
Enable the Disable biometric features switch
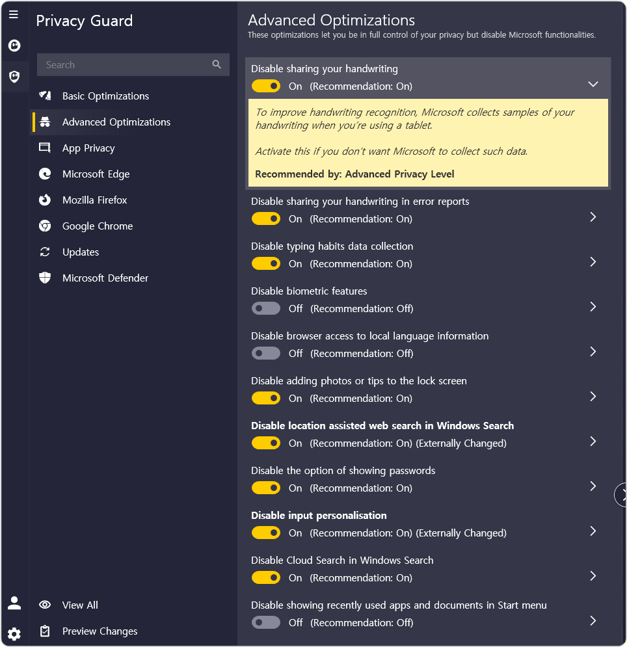tap(266, 308)
